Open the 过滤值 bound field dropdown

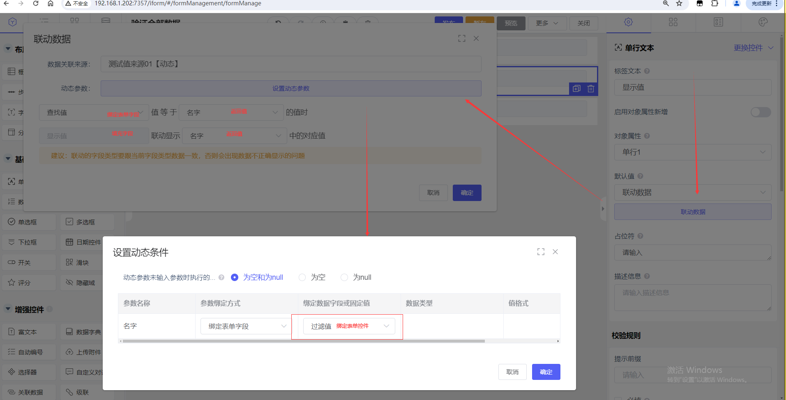(x=349, y=327)
